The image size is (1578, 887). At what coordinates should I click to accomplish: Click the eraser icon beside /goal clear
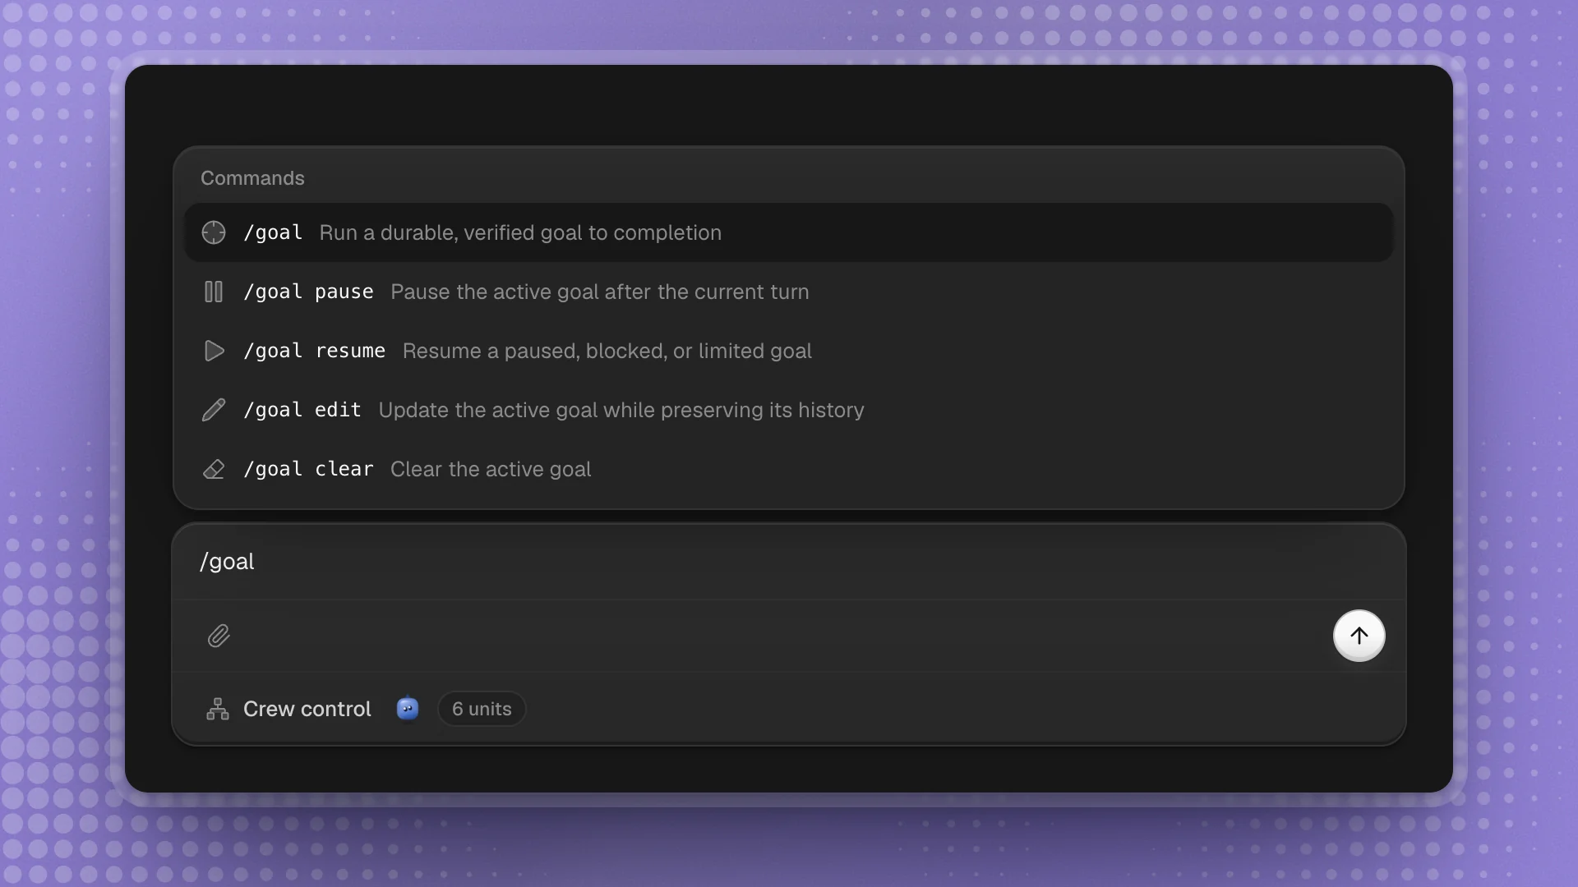[214, 469]
